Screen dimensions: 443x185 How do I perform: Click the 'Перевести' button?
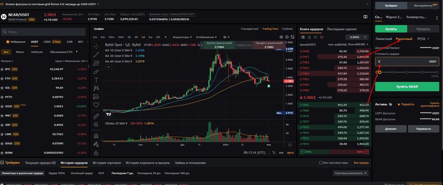[423, 129]
